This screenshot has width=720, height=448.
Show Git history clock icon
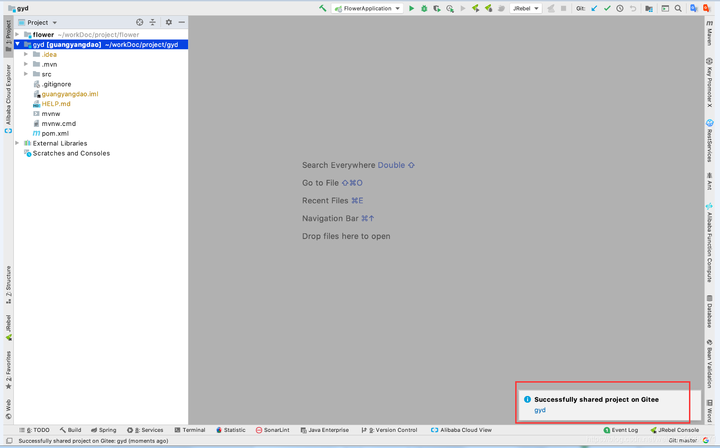point(620,8)
